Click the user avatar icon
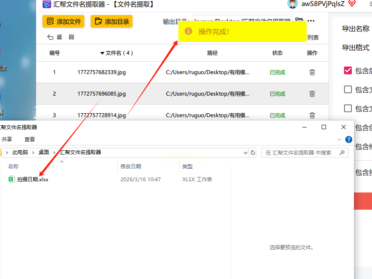 [292, 4]
